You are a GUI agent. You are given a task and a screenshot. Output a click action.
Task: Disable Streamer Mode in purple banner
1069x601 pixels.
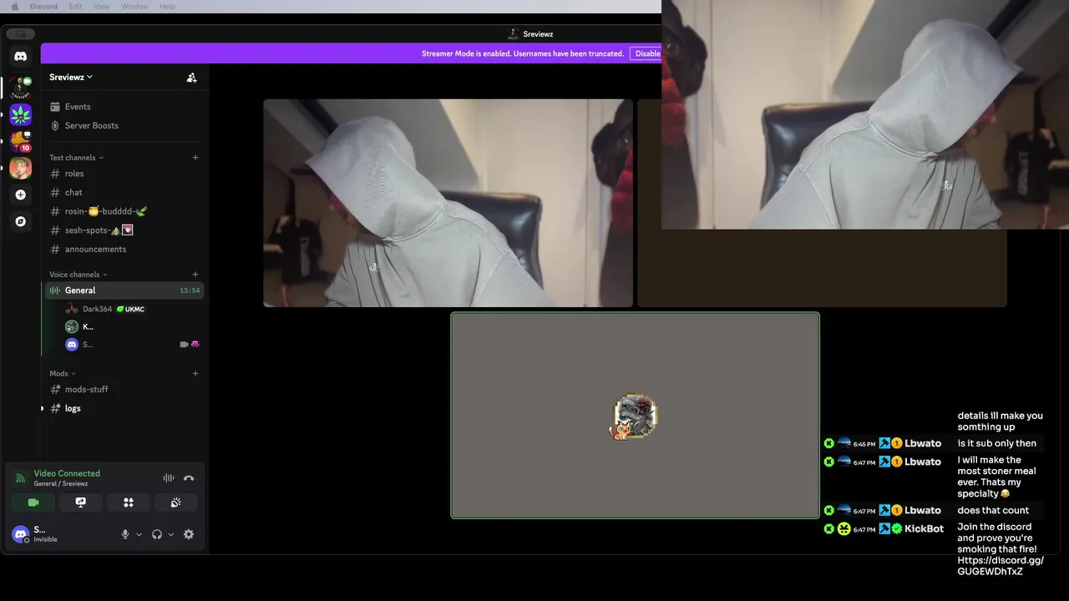647,53
